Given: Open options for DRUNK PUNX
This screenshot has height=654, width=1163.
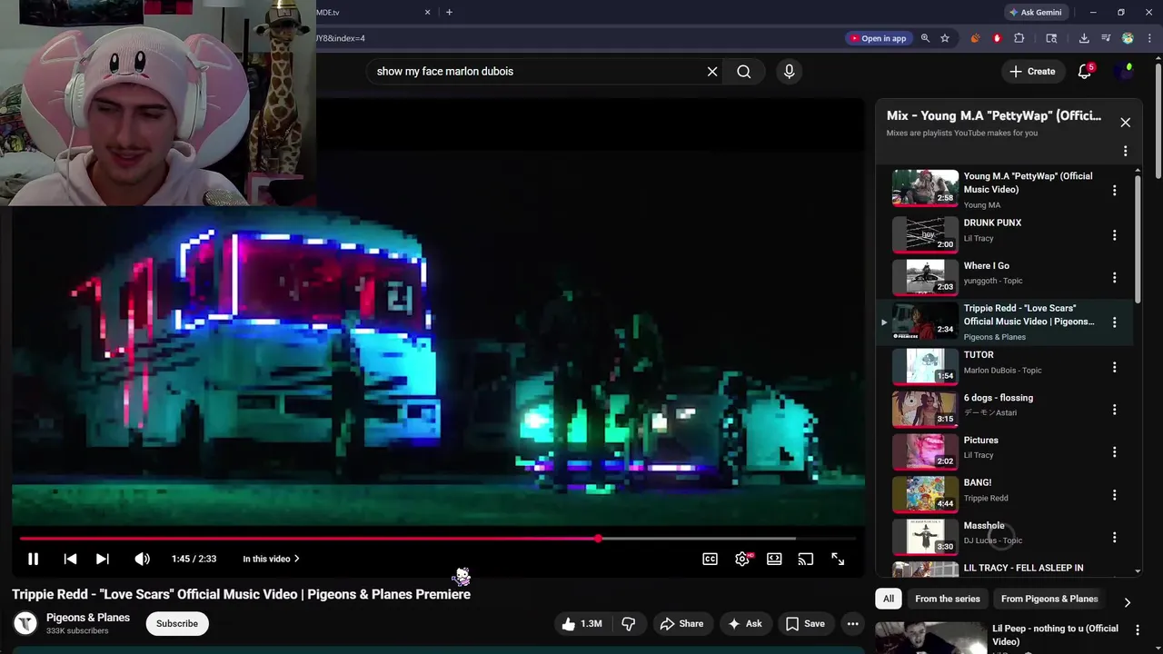Looking at the screenshot, I should (1114, 234).
